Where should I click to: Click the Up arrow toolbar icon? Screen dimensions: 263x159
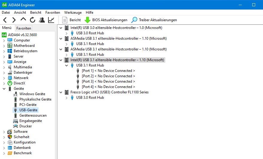point(23,20)
